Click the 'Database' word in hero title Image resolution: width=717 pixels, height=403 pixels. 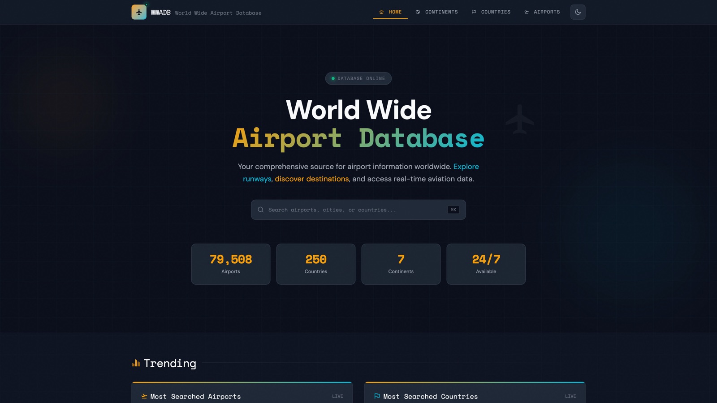422,138
